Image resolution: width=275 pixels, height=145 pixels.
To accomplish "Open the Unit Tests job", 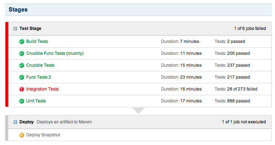I will (x=36, y=101).
